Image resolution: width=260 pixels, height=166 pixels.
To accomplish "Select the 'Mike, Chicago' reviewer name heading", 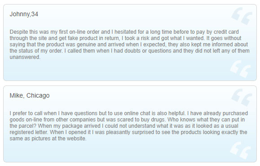I will (30, 95).
